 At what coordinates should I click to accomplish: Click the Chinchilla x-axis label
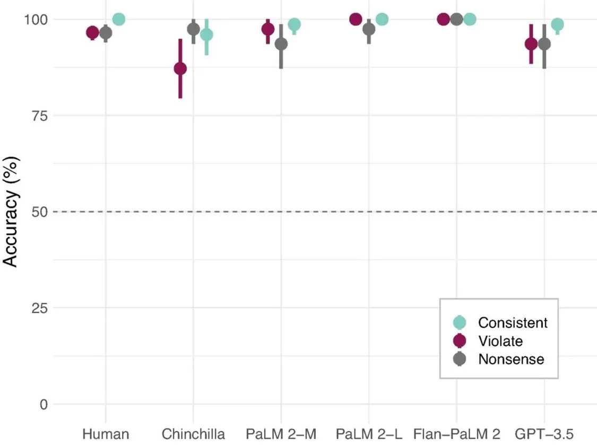click(x=193, y=434)
